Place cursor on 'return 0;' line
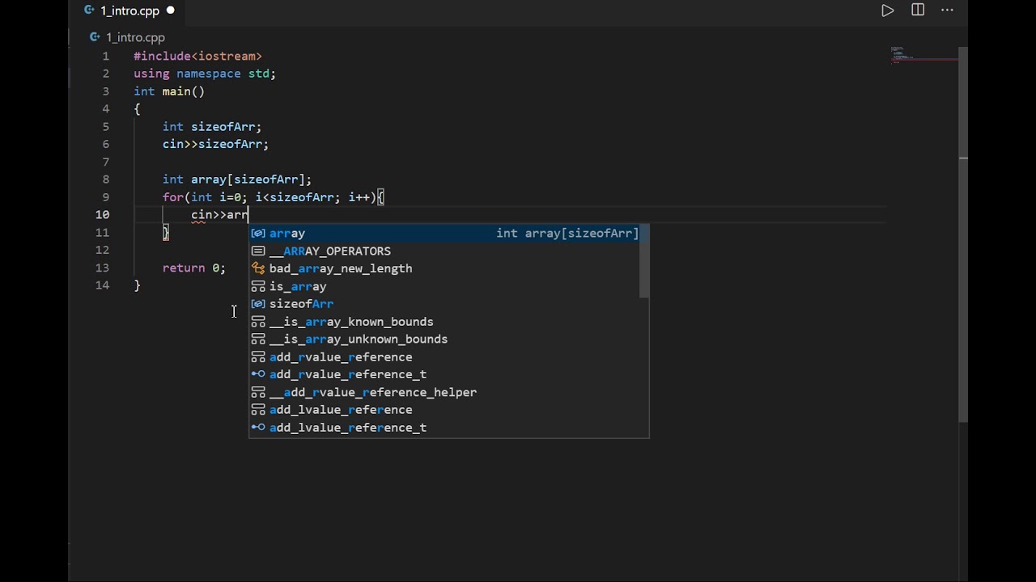 pyautogui.click(x=194, y=268)
